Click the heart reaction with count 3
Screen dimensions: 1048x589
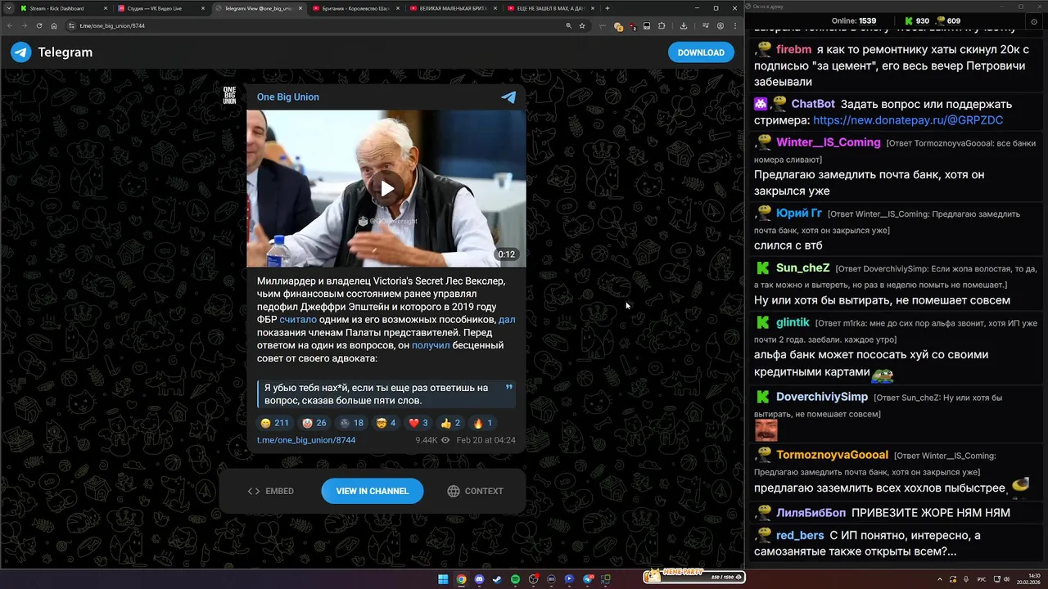(x=418, y=423)
